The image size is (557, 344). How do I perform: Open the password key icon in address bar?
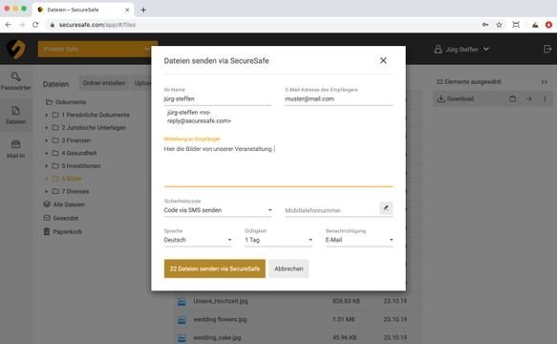tap(485, 25)
